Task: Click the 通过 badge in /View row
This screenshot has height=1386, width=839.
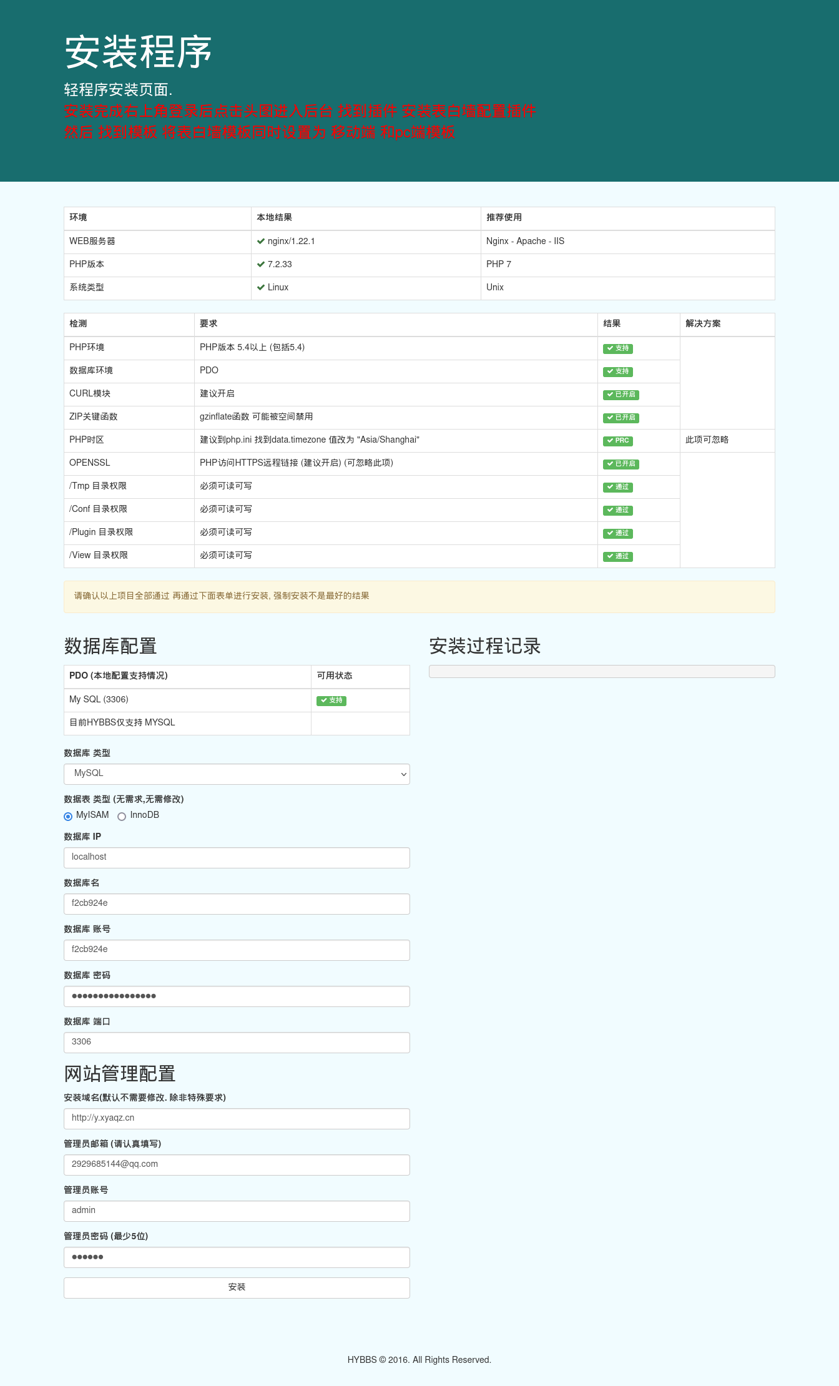Action: pyautogui.click(x=618, y=557)
